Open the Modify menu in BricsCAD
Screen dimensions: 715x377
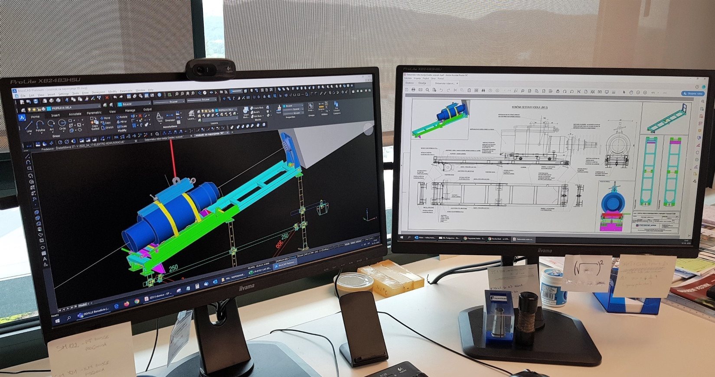point(112,91)
